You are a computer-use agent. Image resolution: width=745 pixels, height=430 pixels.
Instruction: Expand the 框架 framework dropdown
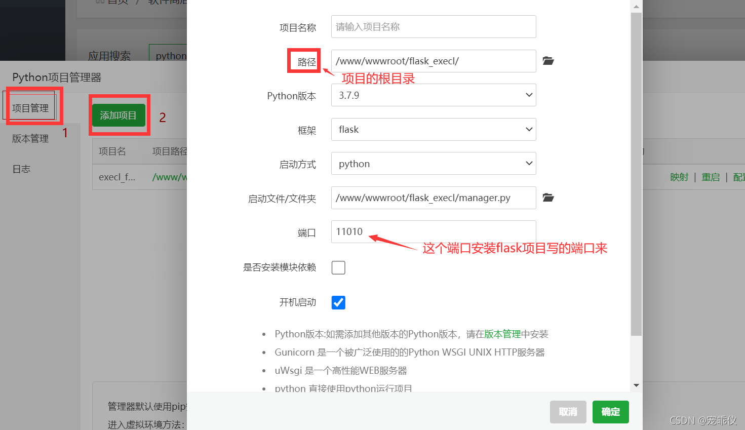(x=433, y=129)
